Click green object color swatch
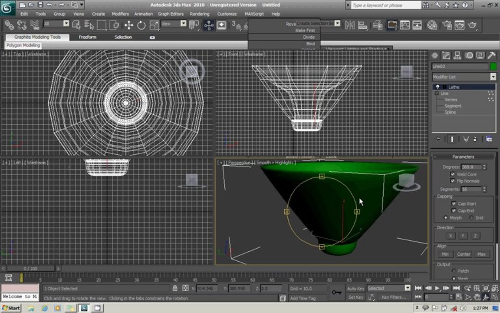Image resolution: width=500 pixels, height=313 pixels. 493,67
